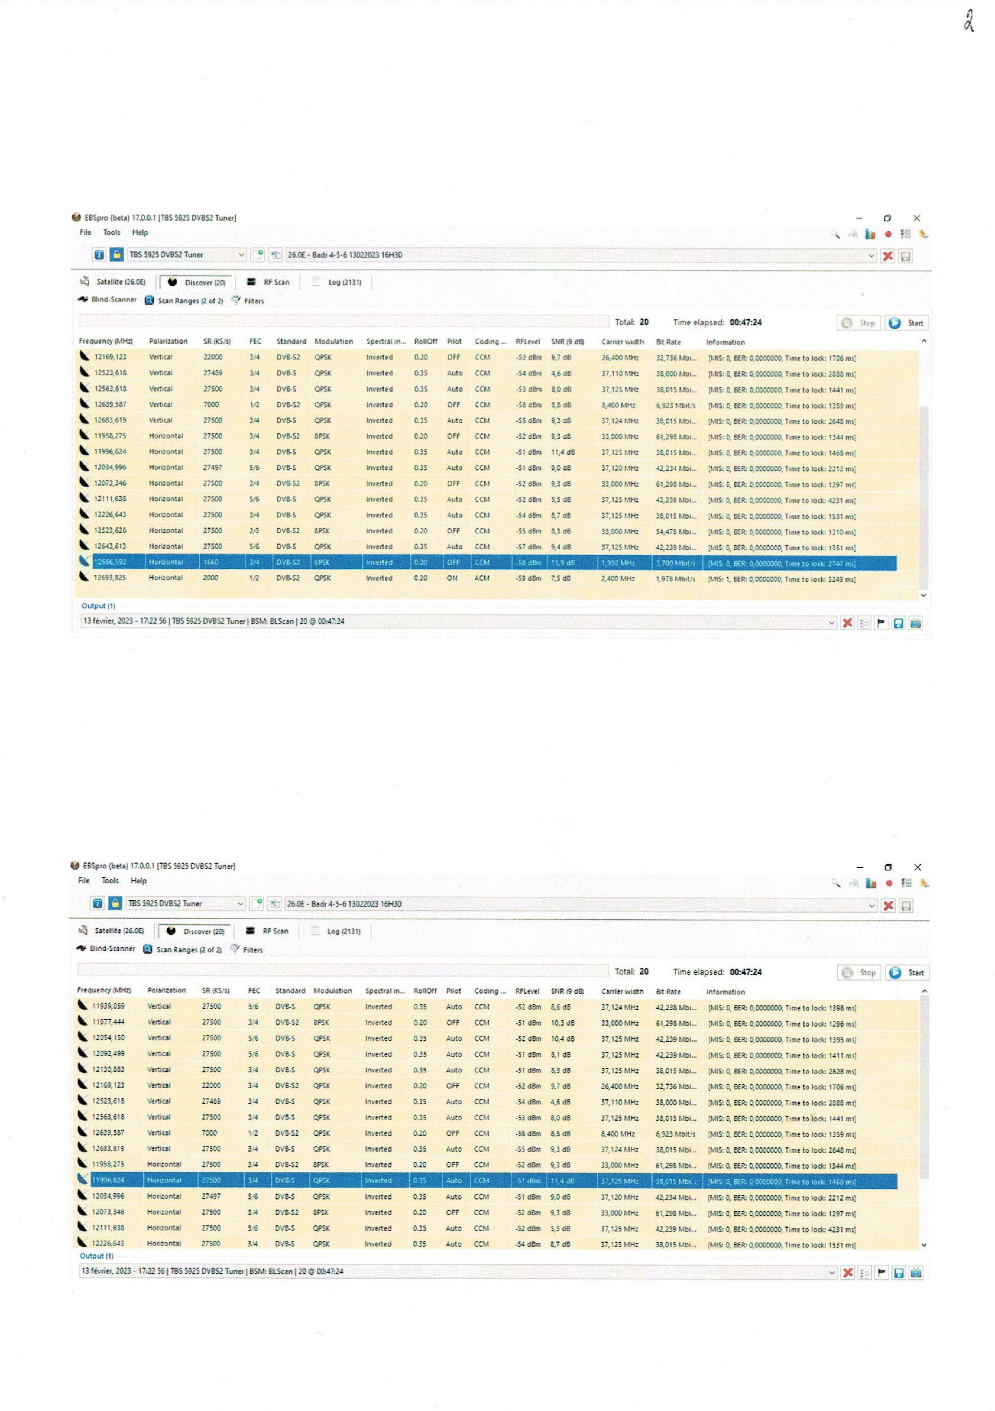Viewport: 995px width, 1411px height.
Task: Click the red X delete icon in upper output bar
Action: pyautogui.click(x=848, y=623)
